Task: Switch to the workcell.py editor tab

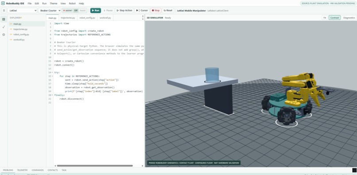Action: [105, 18]
